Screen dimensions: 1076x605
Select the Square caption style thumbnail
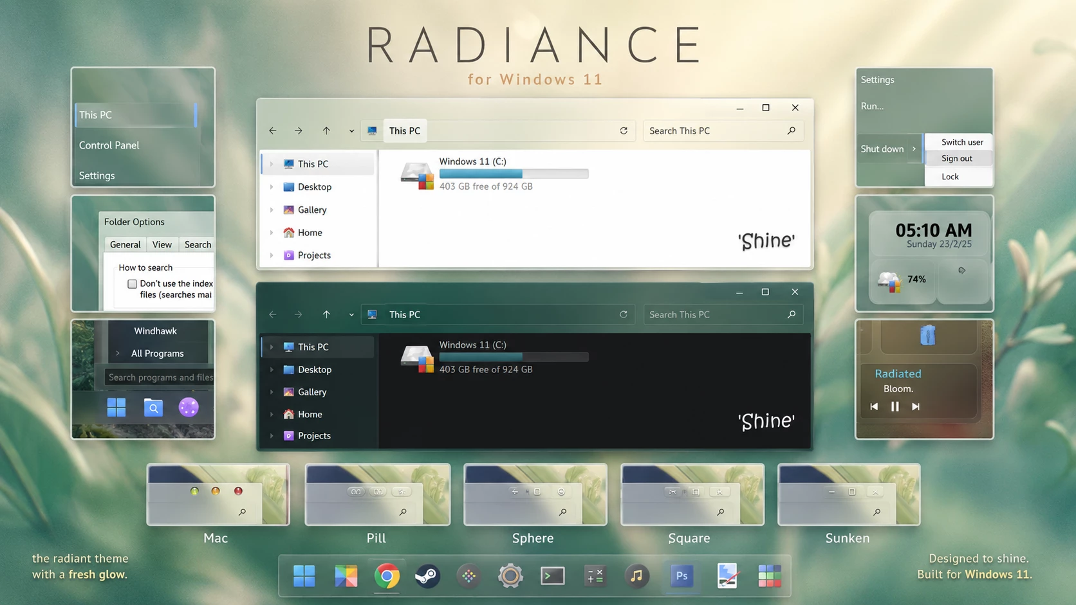[x=692, y=494]
